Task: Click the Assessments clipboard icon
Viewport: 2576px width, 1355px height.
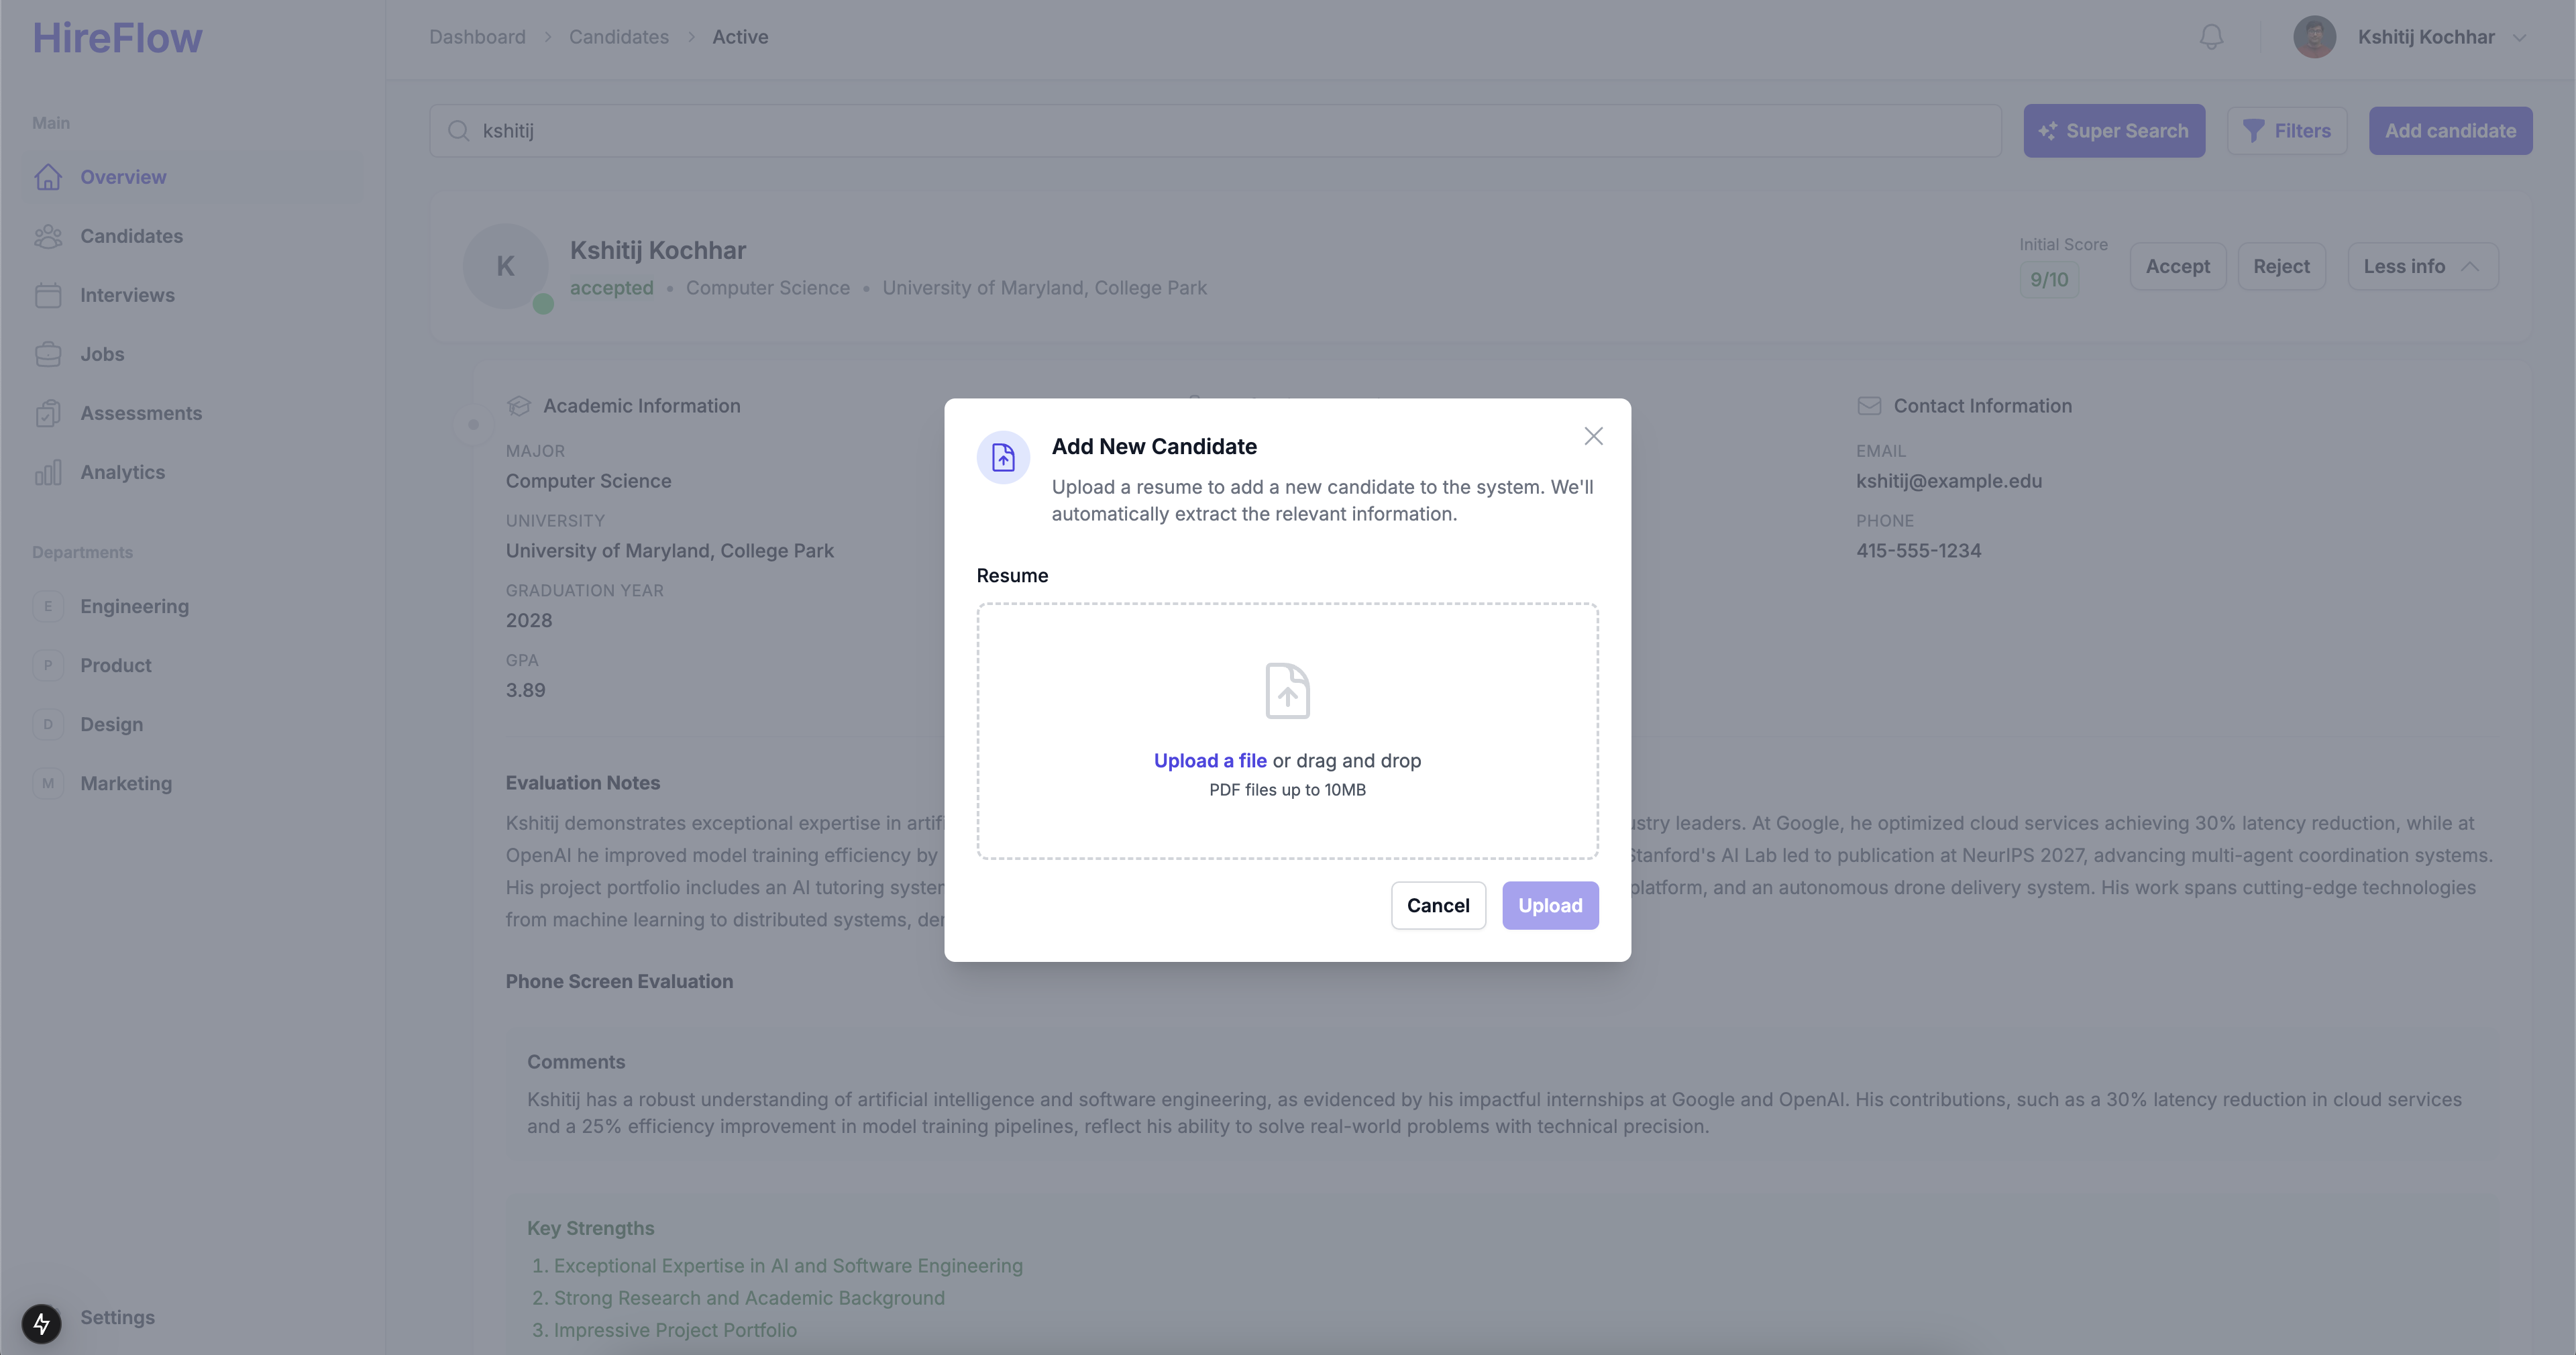Action: [x=48, y=413]
